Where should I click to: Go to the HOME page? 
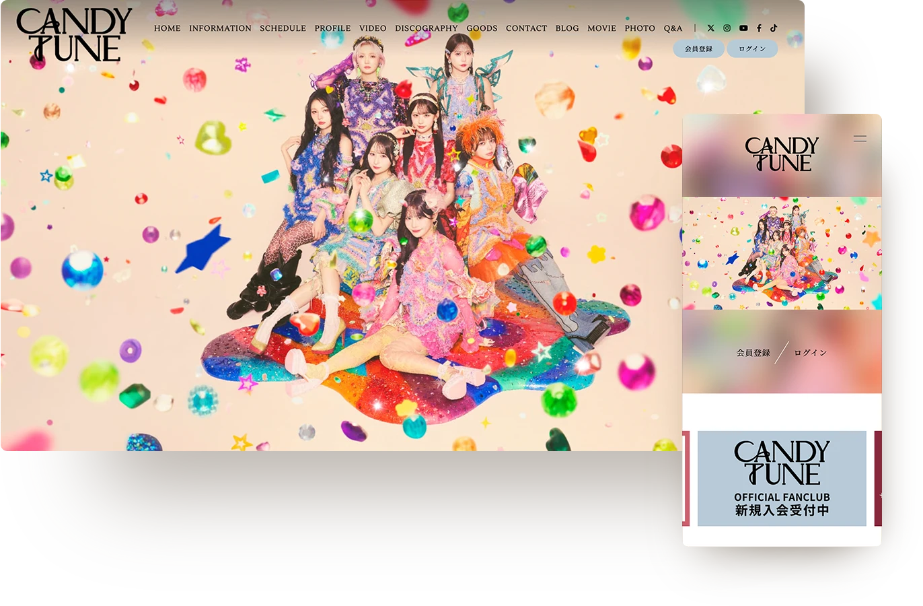(x=168, y=28)
